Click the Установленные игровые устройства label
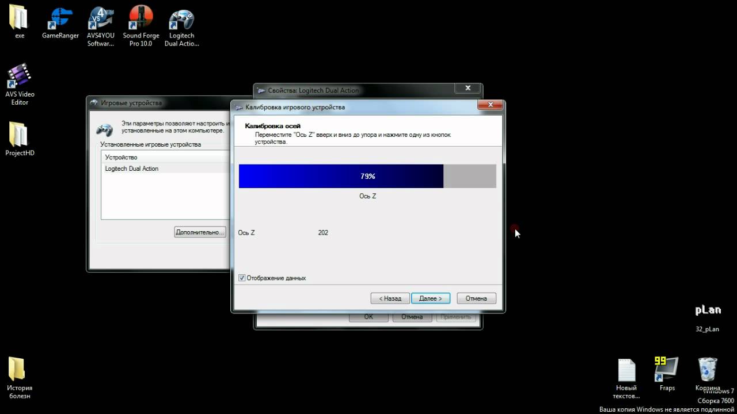737x414 pixels. tap(150, 144)
